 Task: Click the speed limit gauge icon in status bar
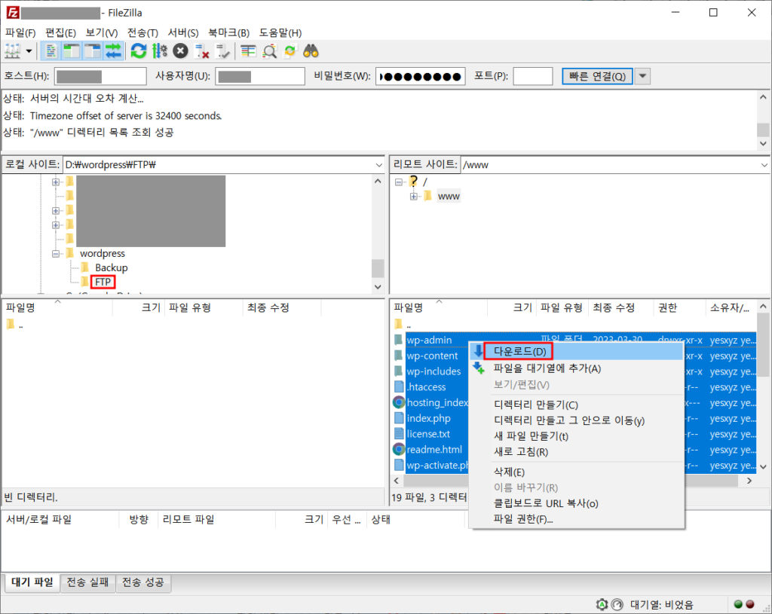[617, 605]
